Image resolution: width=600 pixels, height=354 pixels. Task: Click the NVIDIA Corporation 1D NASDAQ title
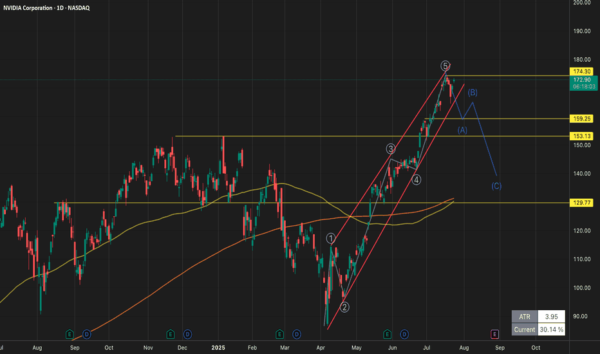tap(47, 8)
